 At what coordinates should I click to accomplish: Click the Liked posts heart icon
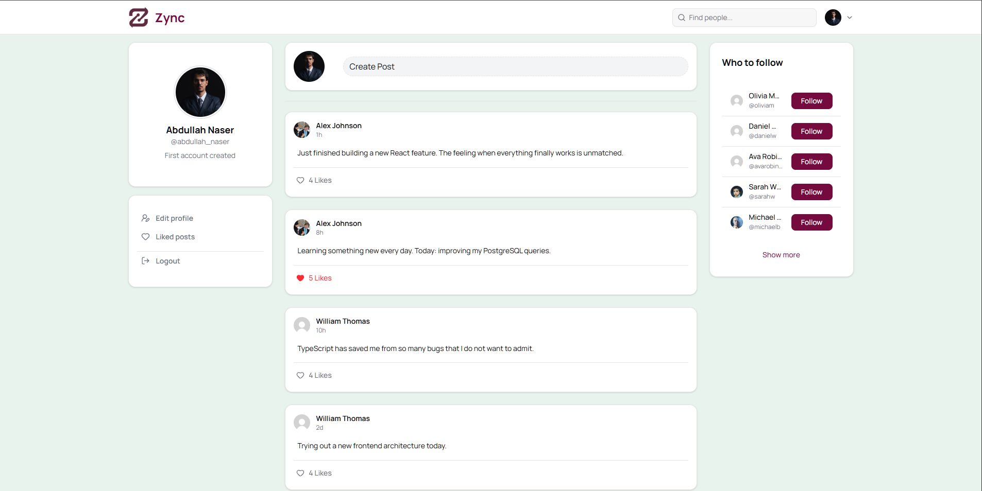[146, 237]
